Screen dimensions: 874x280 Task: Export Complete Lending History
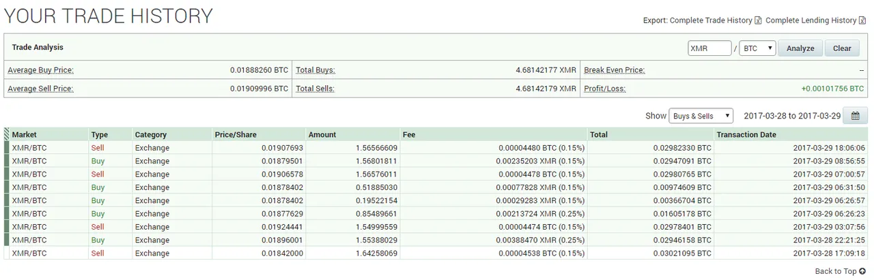pos(811,20)
